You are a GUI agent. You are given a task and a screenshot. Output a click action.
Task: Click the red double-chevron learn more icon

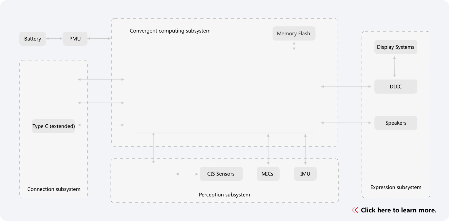[x=355, y=210]
